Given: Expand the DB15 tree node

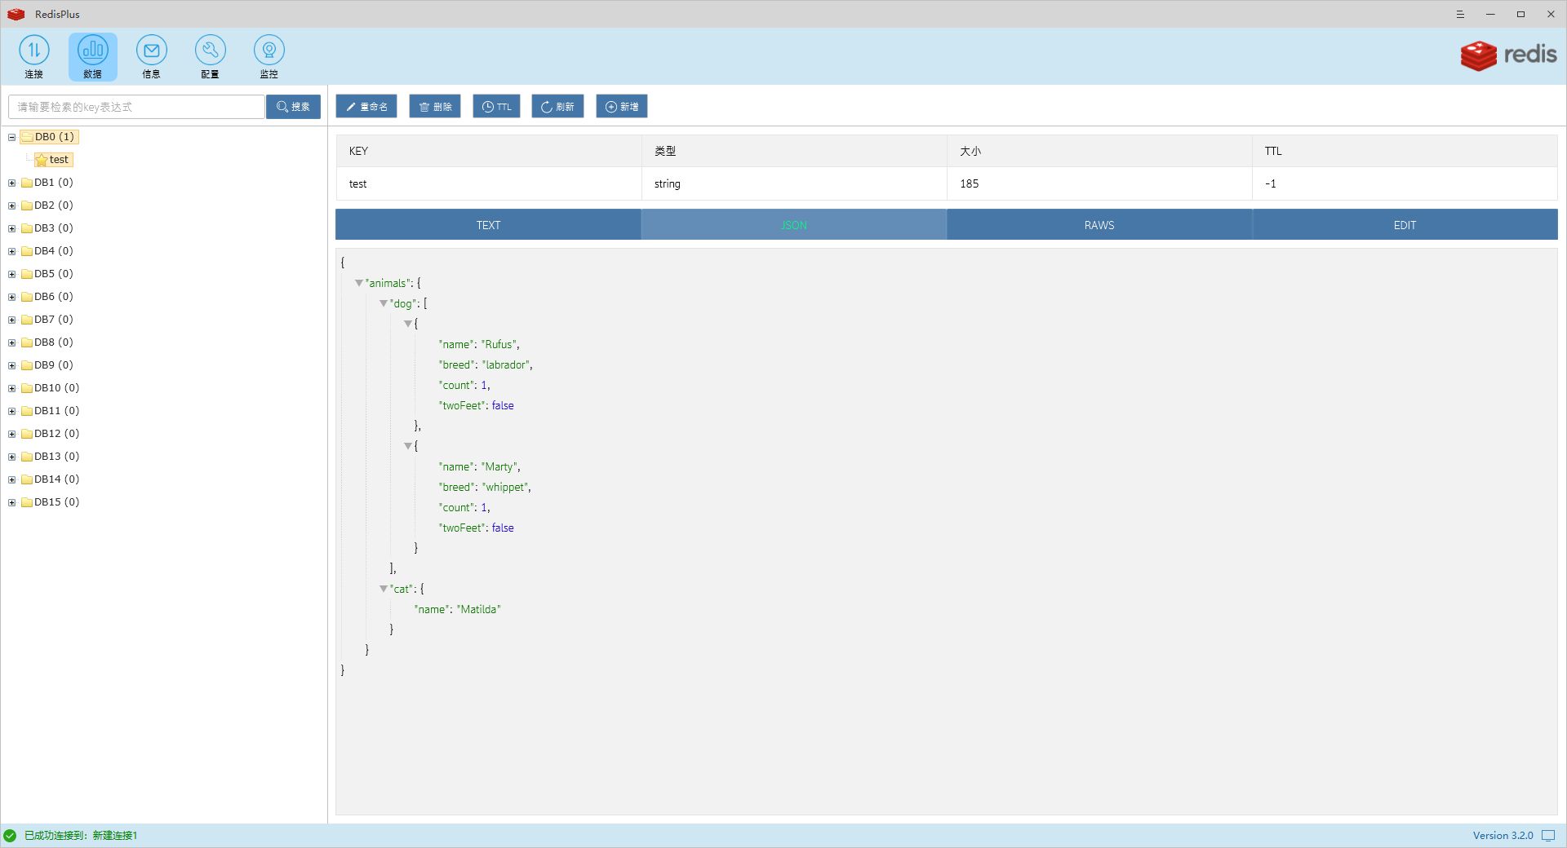Looking at the screenshot, I should (12, 502).
